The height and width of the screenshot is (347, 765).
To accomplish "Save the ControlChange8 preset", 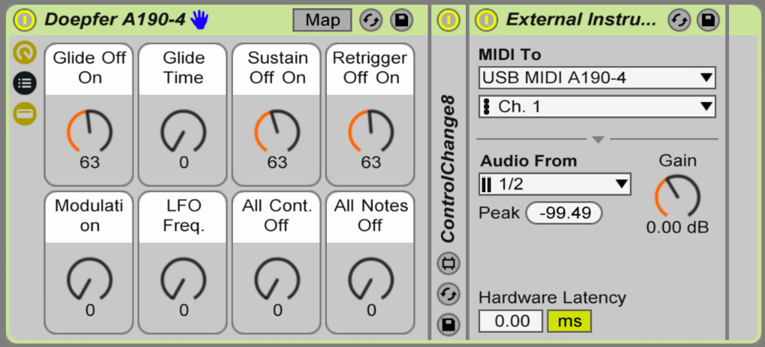I will [449, 324].
